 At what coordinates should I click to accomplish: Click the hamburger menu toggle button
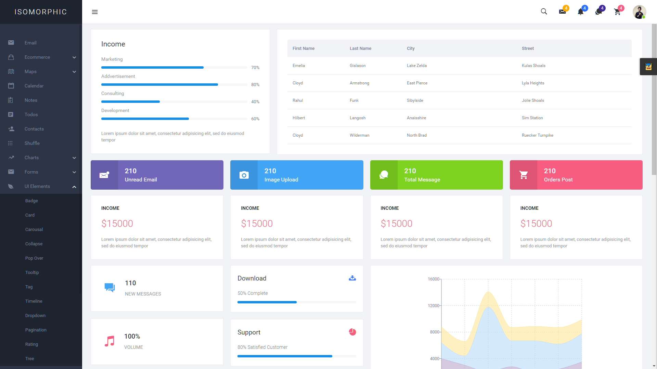(x=95, y=12)
